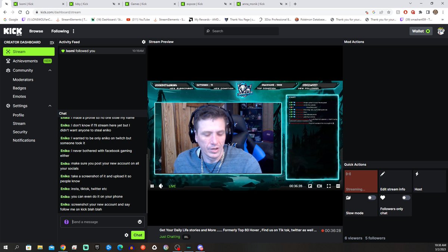Open HD quality settings on player
448x252 pixels.
pyautogui.click(x=338, y=186)
